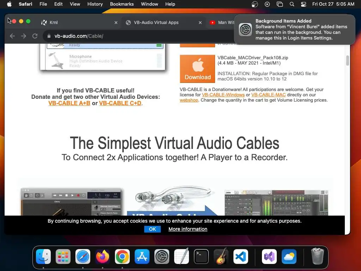Switch to the YouTube Man Wit tab
The height and width of the screenshot is (271, 361).
click(221, 22)
